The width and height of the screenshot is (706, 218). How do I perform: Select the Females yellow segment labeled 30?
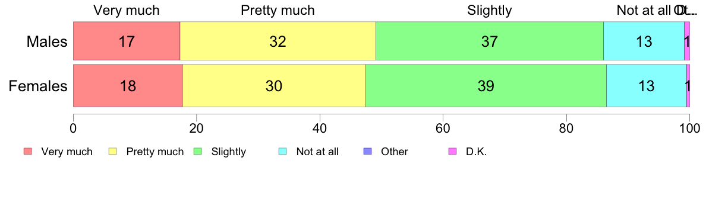coord(274,86)
